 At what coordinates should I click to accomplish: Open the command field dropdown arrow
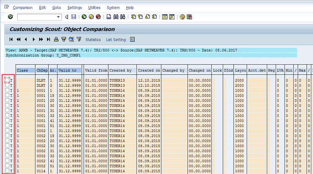tap(58, 17)
